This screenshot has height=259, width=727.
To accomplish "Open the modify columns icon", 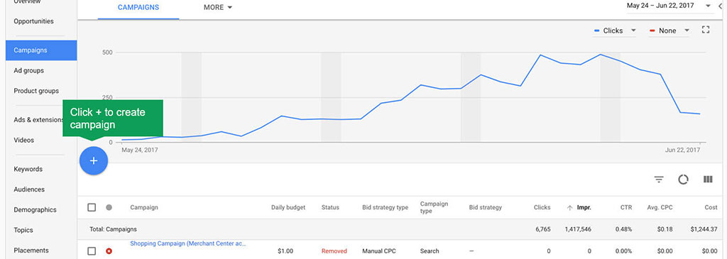I will [708, 180].
